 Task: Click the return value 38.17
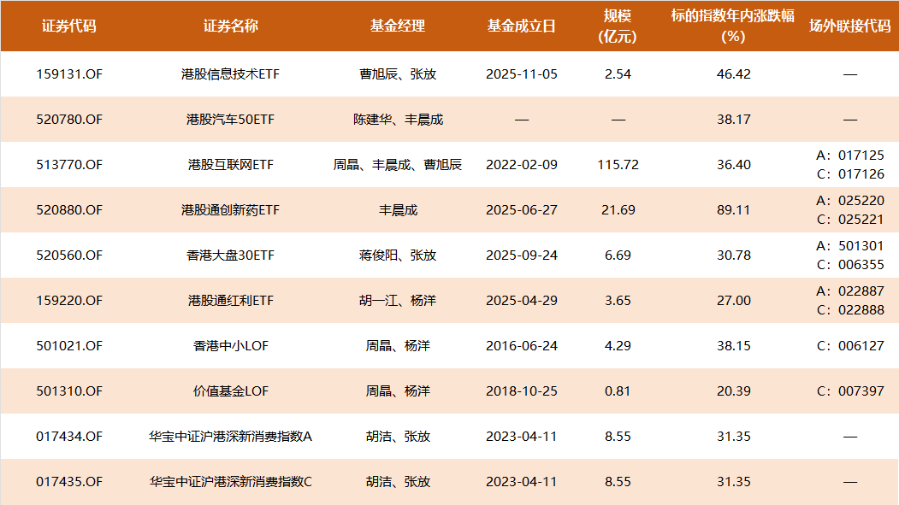[734, 120]
